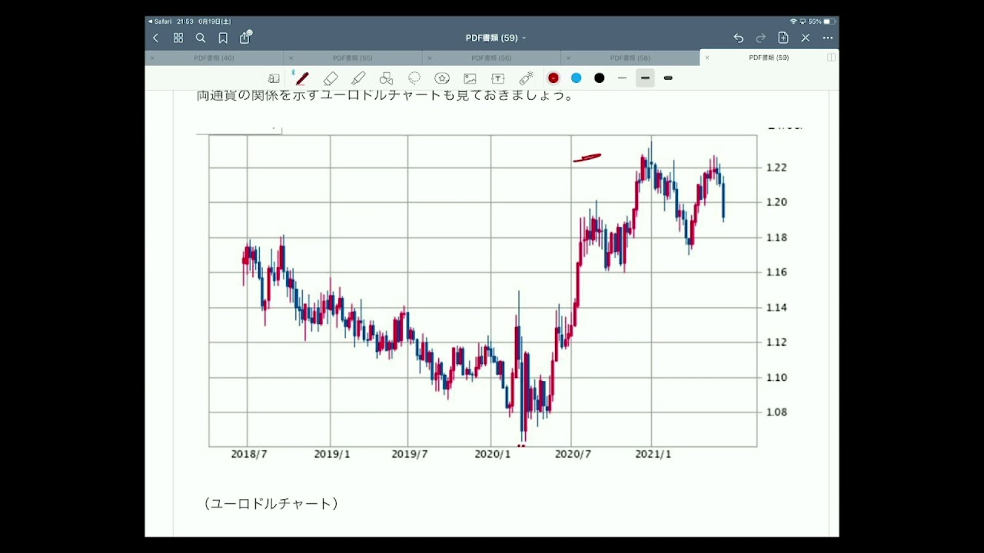
Task: Select the thickest stroke width
Action: [668, 78]
